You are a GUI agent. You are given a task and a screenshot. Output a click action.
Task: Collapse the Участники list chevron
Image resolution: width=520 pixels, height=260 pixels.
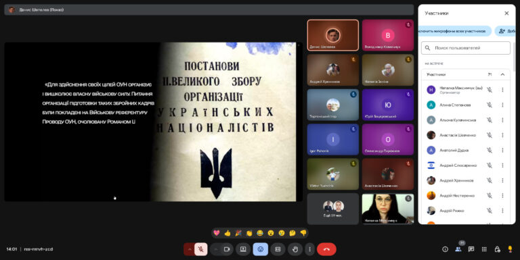[x=502, y=74]
